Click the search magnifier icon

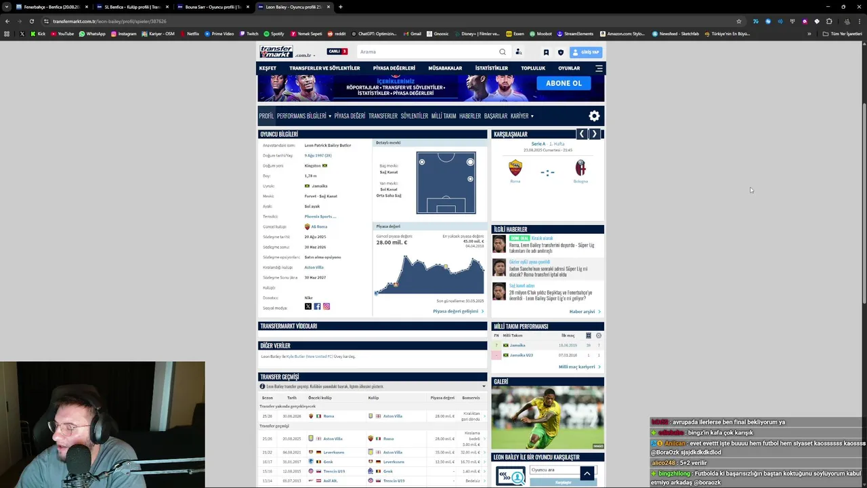(503, 52)
